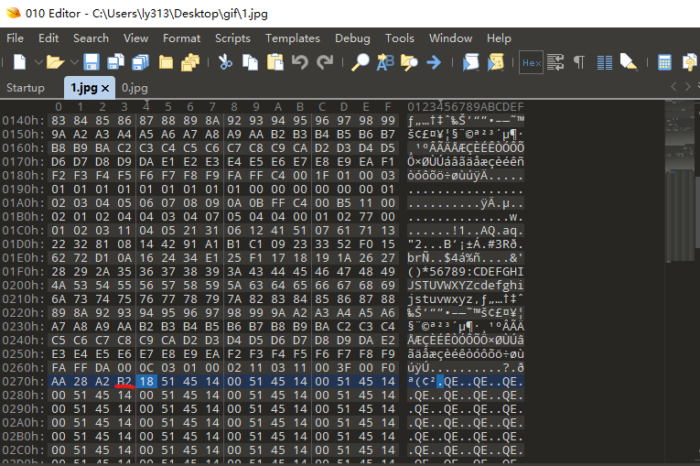Click the column mode lines icon
700x466 pixels.
point(605,62)
